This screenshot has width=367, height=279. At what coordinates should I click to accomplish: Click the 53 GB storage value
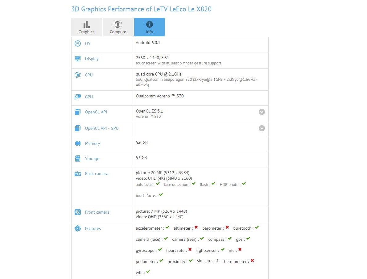tap(141, 158)
